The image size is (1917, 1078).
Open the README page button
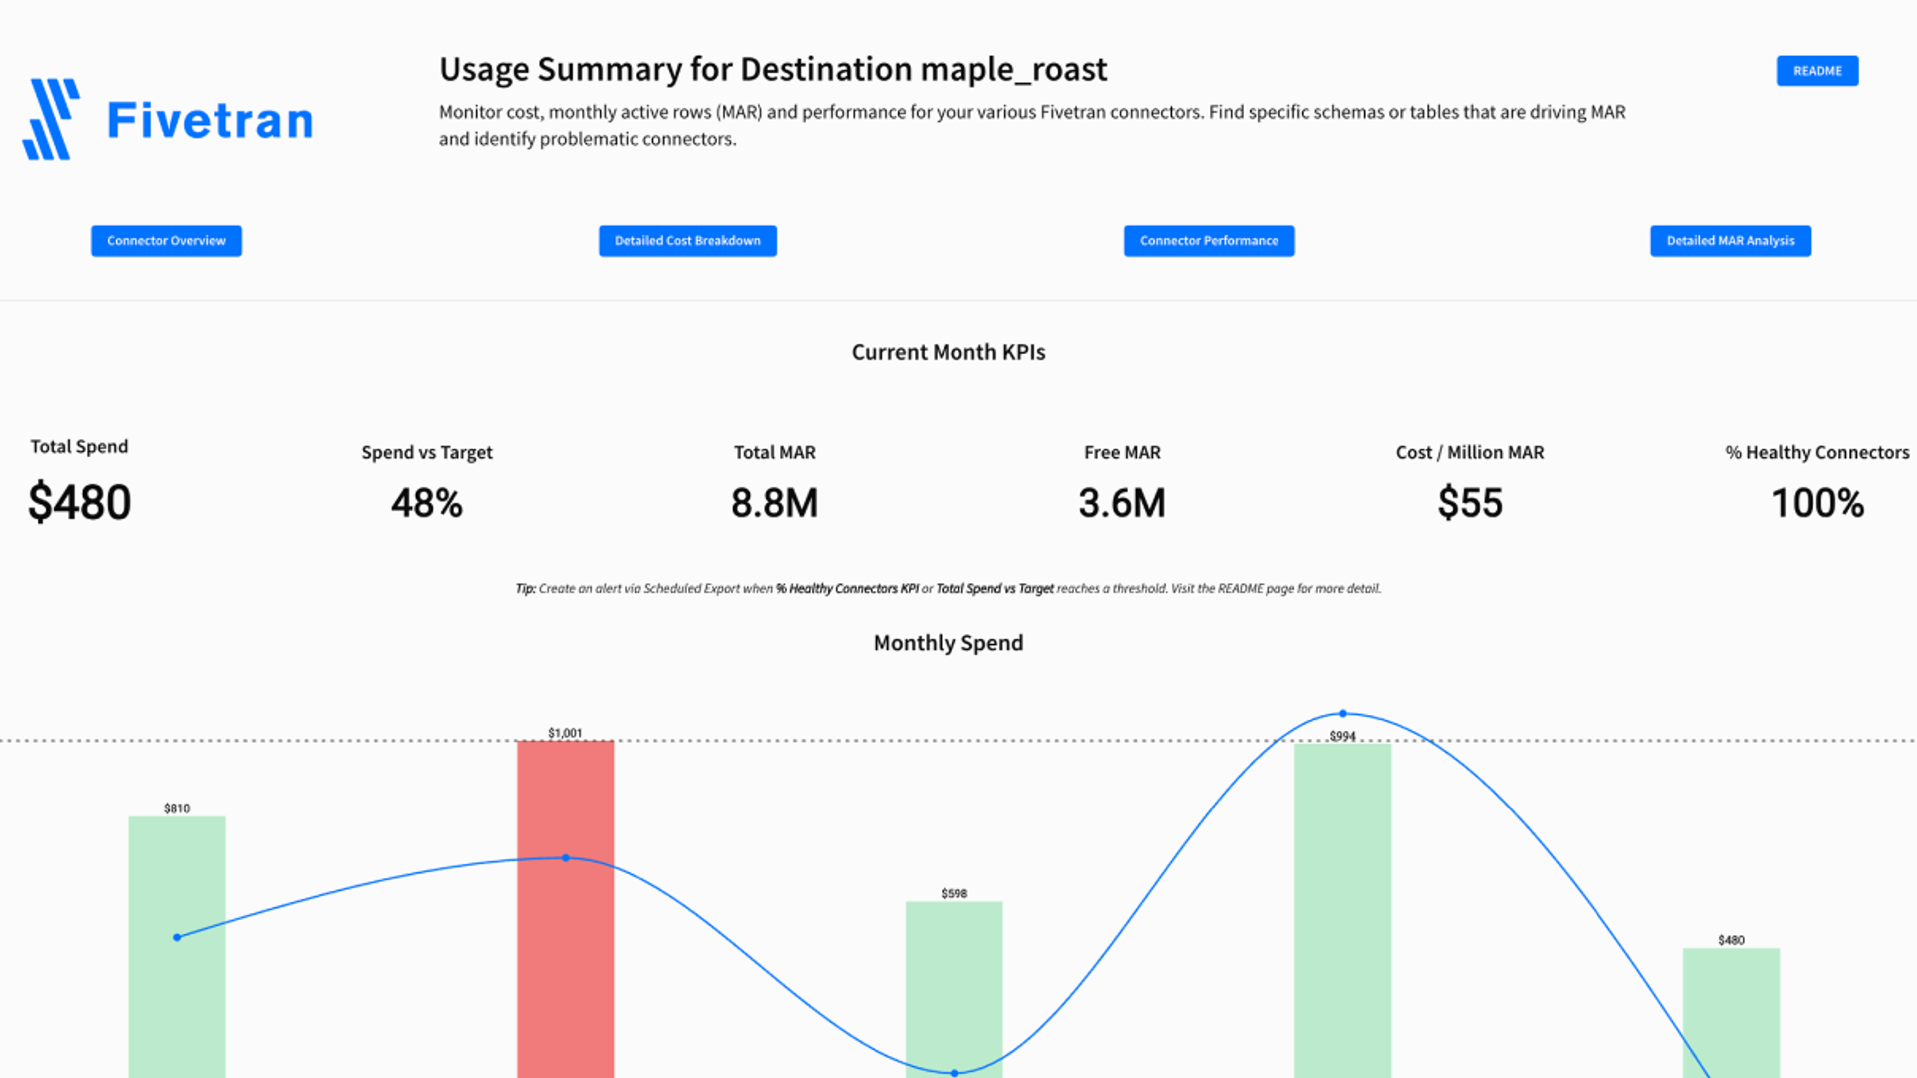1817,71
